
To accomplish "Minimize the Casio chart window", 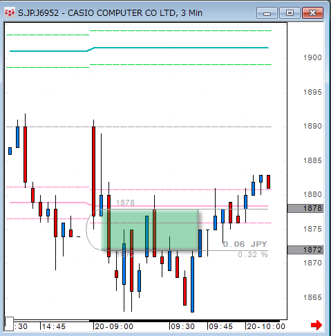I will (267, 12).
